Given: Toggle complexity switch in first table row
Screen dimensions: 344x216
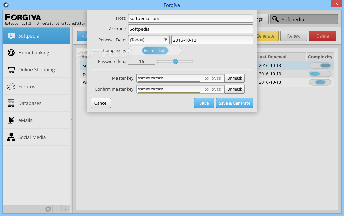Looking at the screenshot, I should pyautogui.click(x=320, y=65).
